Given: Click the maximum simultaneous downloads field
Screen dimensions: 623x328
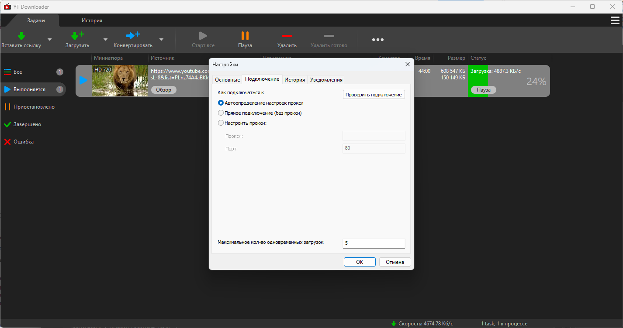Looking at the screenshot, I should click(374, 243).
